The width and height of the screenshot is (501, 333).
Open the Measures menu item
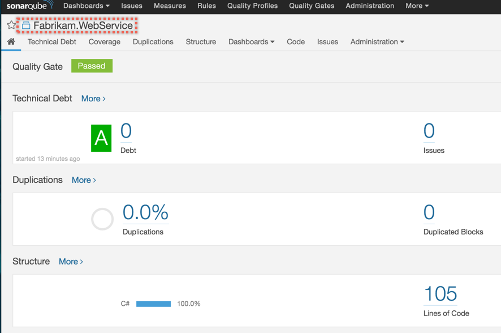(170, 6)
